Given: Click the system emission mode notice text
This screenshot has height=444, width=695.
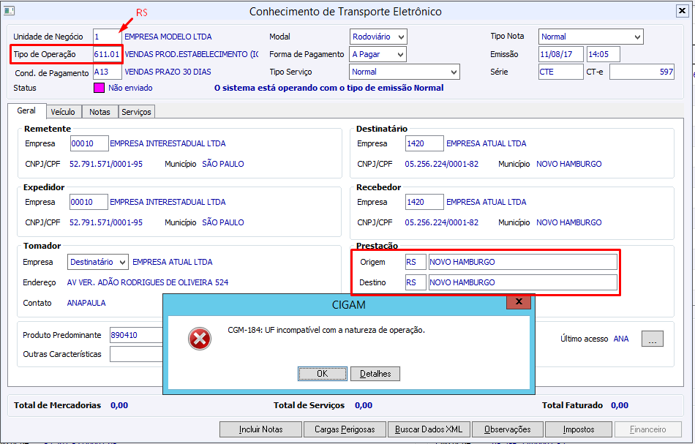Looking at the screenshot, I should (329, 88).
